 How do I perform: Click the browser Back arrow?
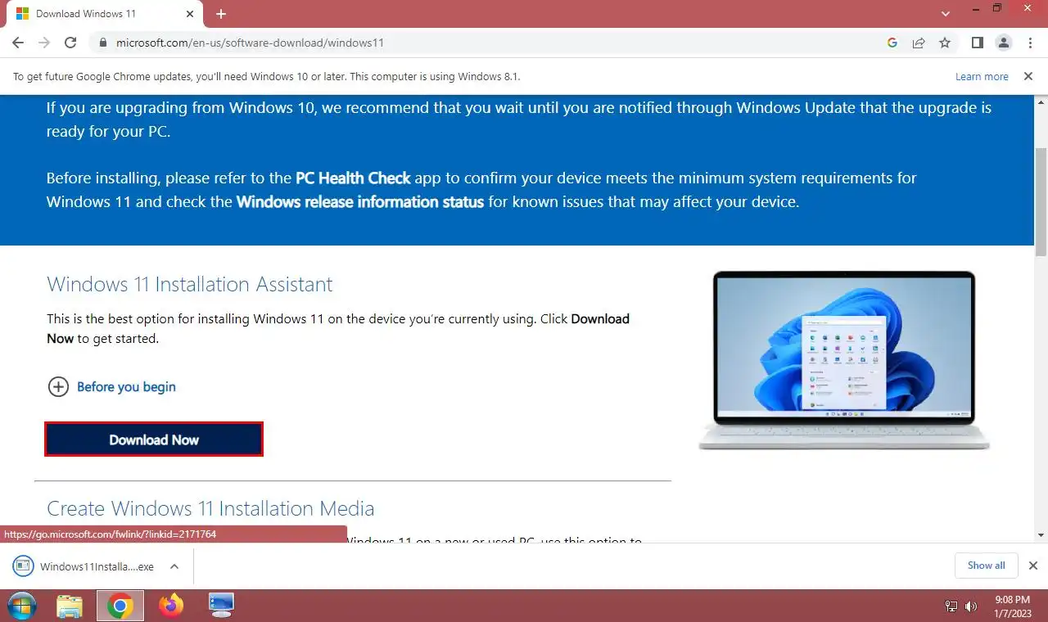(18, 43)
